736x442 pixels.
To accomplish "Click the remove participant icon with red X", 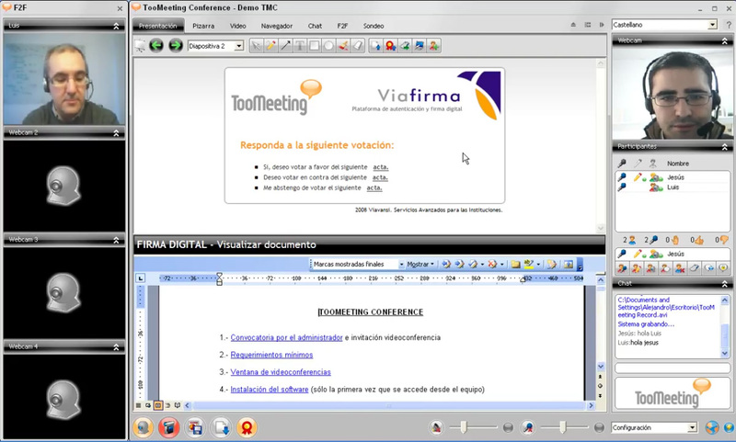I will tap(680, 268).
